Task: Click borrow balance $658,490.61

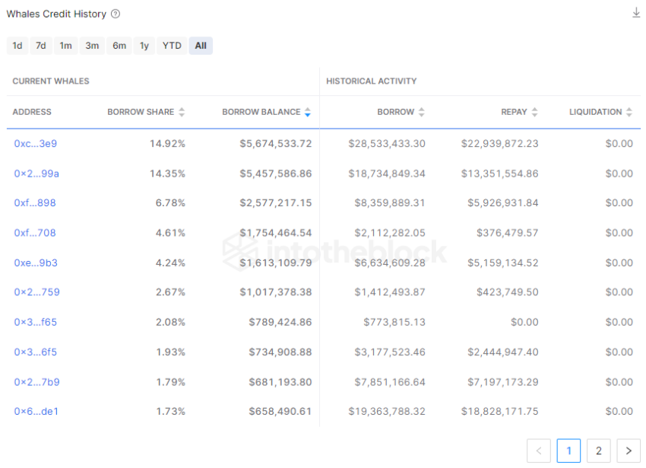Action: point(280,412)
